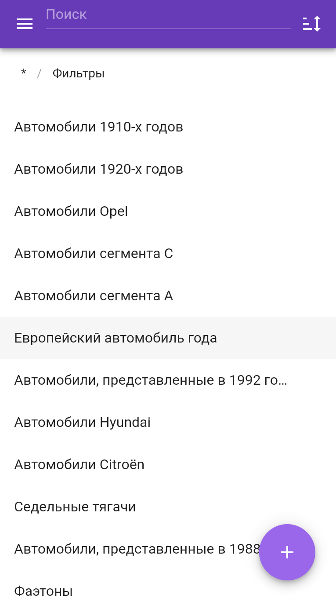Select Автомобили 1910-х годов
This screenshot has height=598, width=336.
[x=168, y=127]
